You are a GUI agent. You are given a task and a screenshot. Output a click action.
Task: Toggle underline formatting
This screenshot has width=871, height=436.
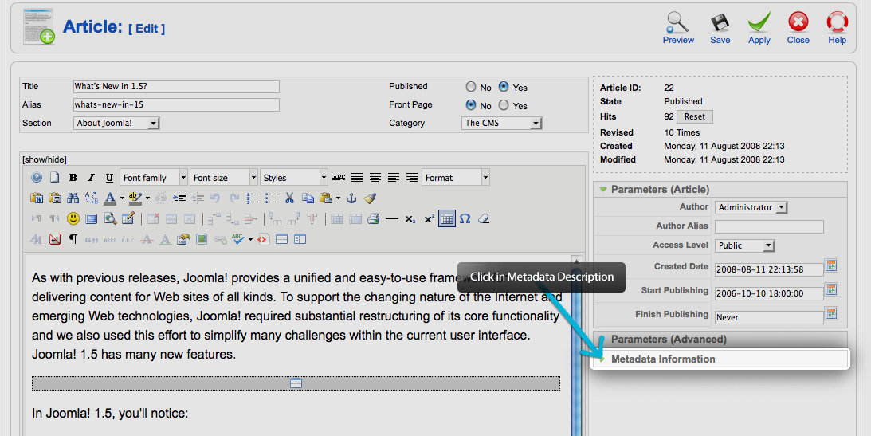coord(109,178)
